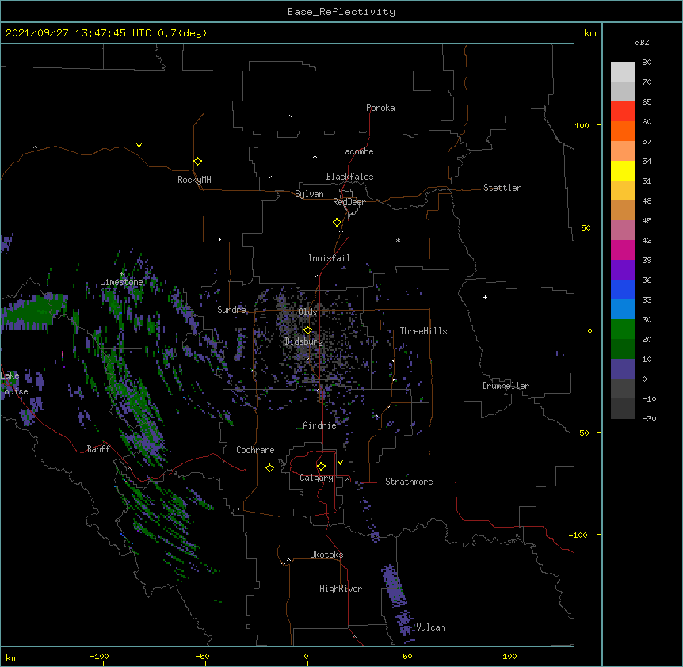Select the Blackfalds label
Viewport: 683px width, 667px height.
(x=349, y=177)
